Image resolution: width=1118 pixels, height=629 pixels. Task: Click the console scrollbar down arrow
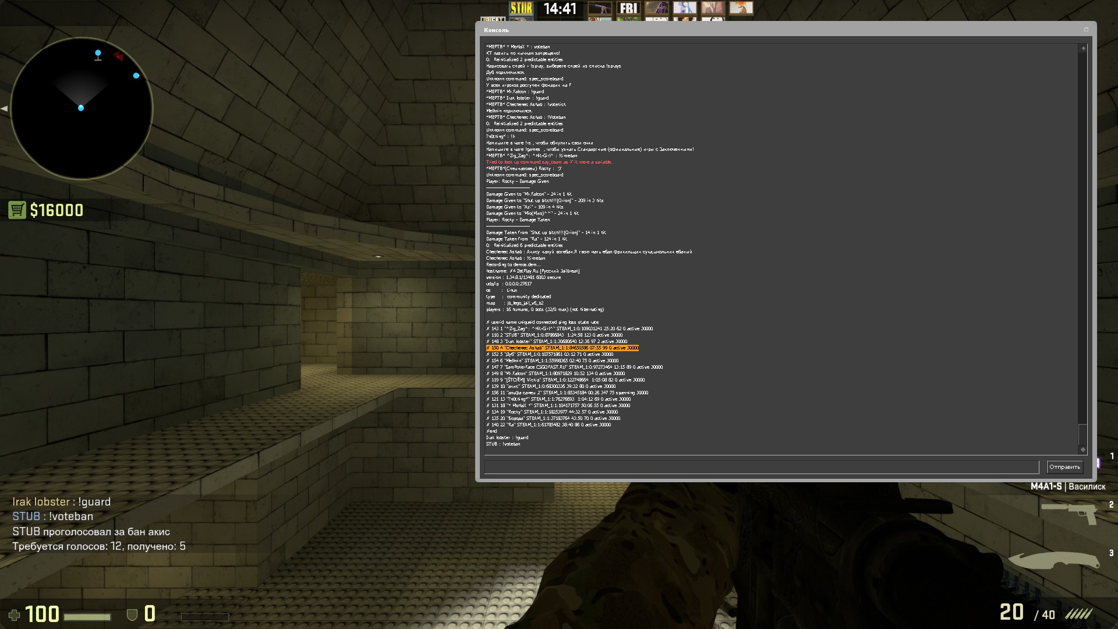pyautogui.click(x=1083, y=449)
